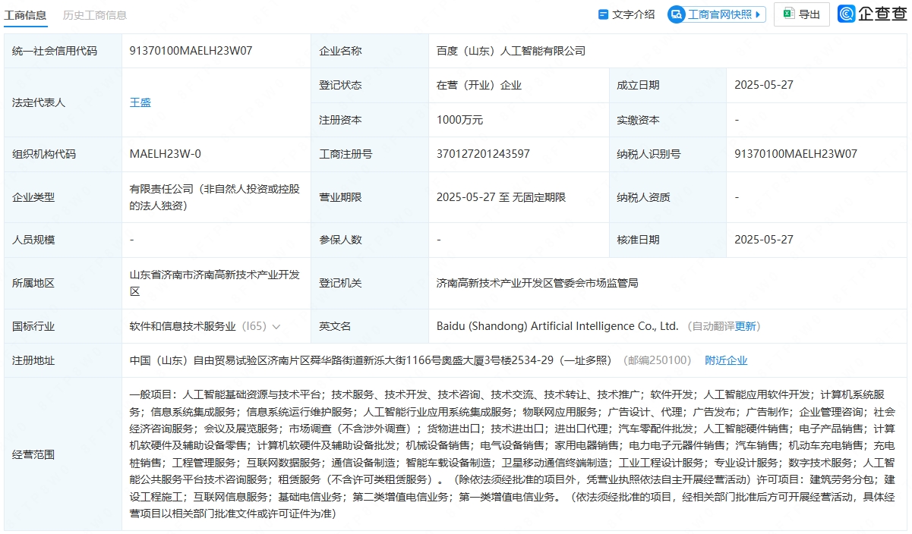The height and width of the screenshot is (534, 912).
Task: Click enterprise type 有限责任公司 text
Action: 216,196
